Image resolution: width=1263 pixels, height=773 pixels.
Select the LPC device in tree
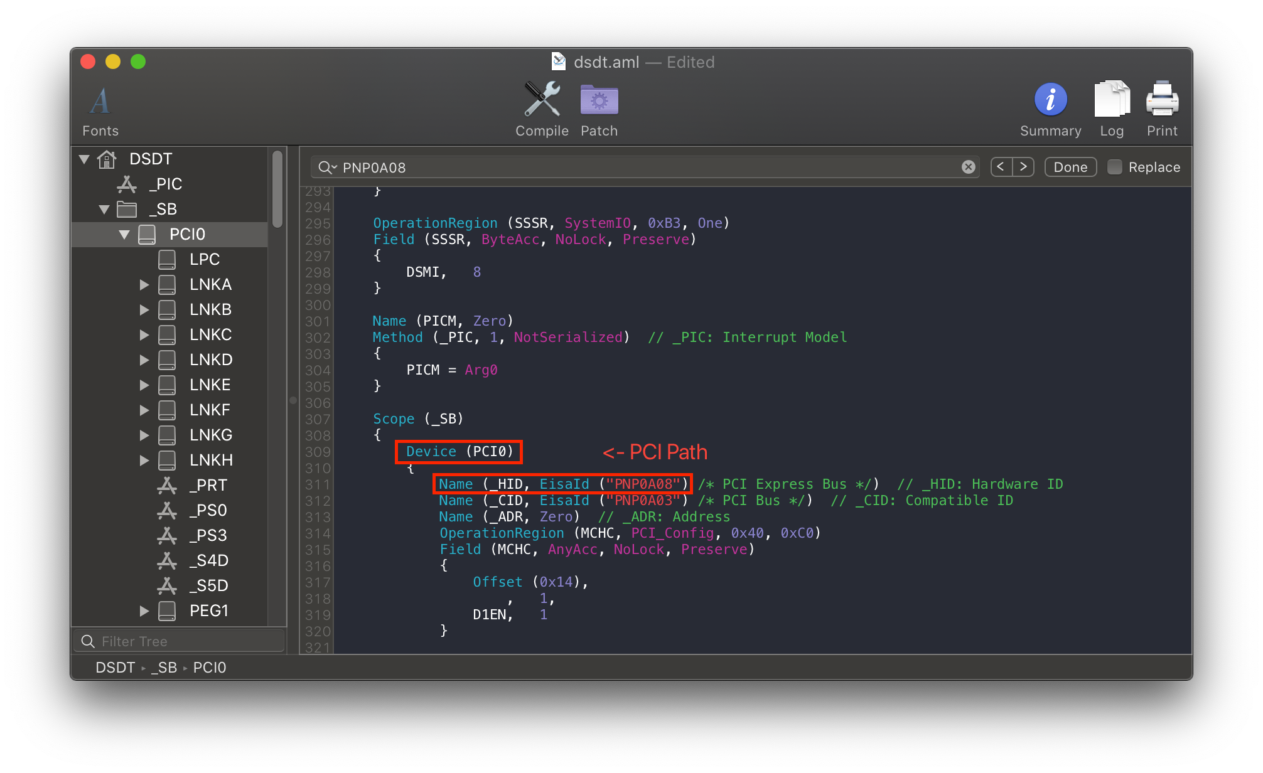tap(204, 259)
